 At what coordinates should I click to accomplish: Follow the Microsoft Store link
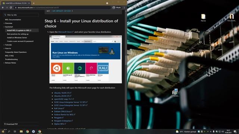click(x=66, y=32)
